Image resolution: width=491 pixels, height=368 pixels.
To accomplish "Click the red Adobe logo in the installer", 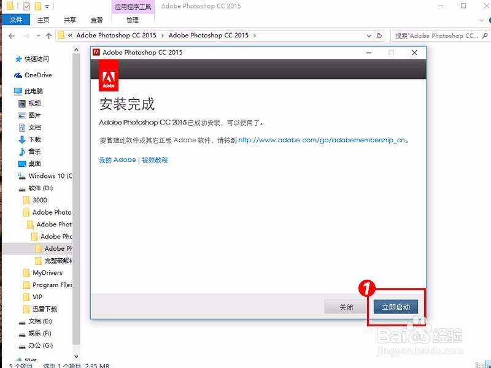I will tap(108, 75).
